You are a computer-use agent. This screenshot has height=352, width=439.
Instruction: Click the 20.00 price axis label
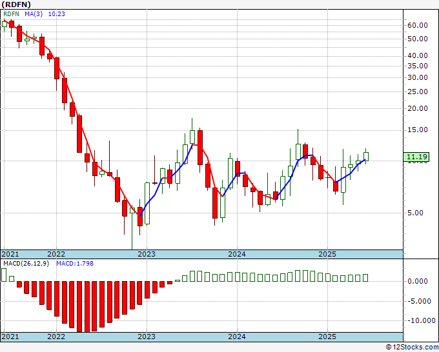click(x=418, y=108)
